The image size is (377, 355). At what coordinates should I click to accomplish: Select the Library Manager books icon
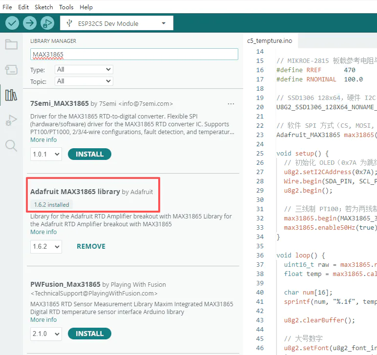coord(11,95)
